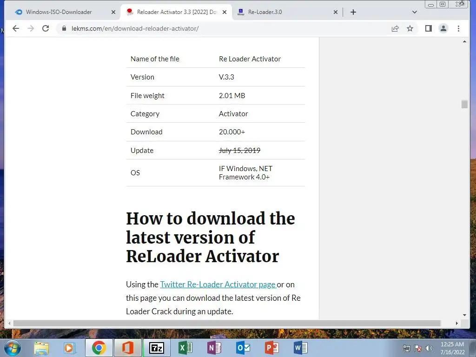
Task: Click the 'IF Windows, NET Framework 4.0+' cell
Action: 245,173
